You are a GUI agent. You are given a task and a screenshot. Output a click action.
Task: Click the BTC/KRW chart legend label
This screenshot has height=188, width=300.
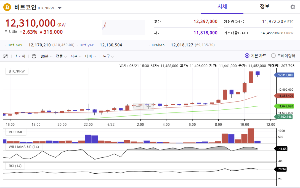click(x=17, y=71)
